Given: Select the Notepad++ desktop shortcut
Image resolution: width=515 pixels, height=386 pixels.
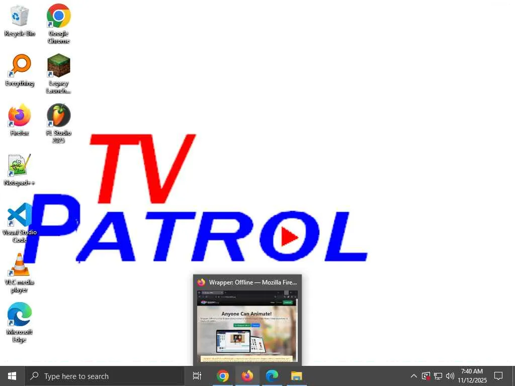Looking at the screenshot, I should pos(20,170).
